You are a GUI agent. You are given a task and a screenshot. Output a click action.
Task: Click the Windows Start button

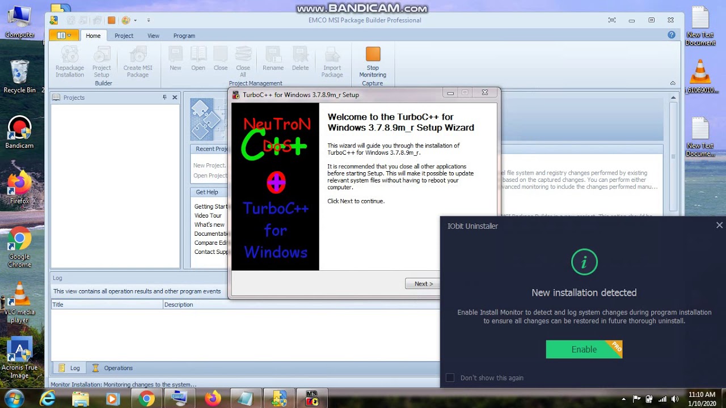(14, 398)
